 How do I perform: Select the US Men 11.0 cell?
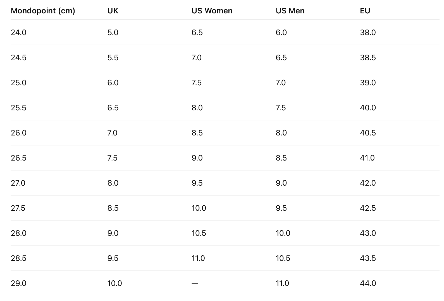[x=282, y=283]
